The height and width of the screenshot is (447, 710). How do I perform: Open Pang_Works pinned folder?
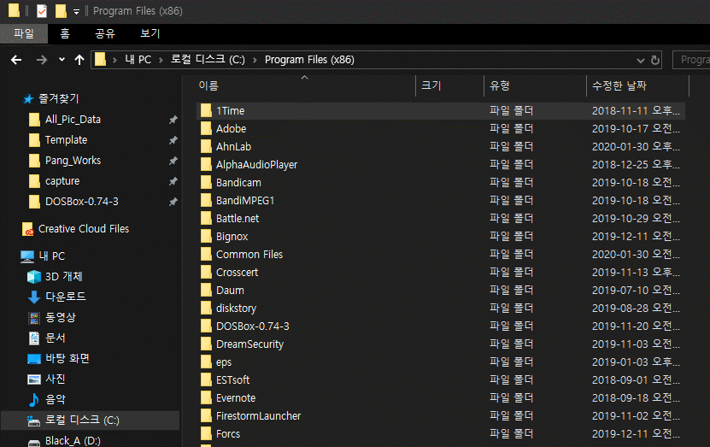point(73,161)
